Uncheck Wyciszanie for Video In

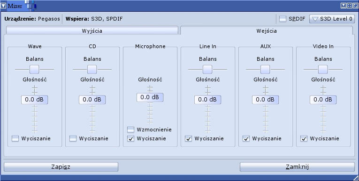tap(304, 138)
